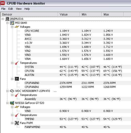
Task: Open the Help menu
Action: coord(27,9)
